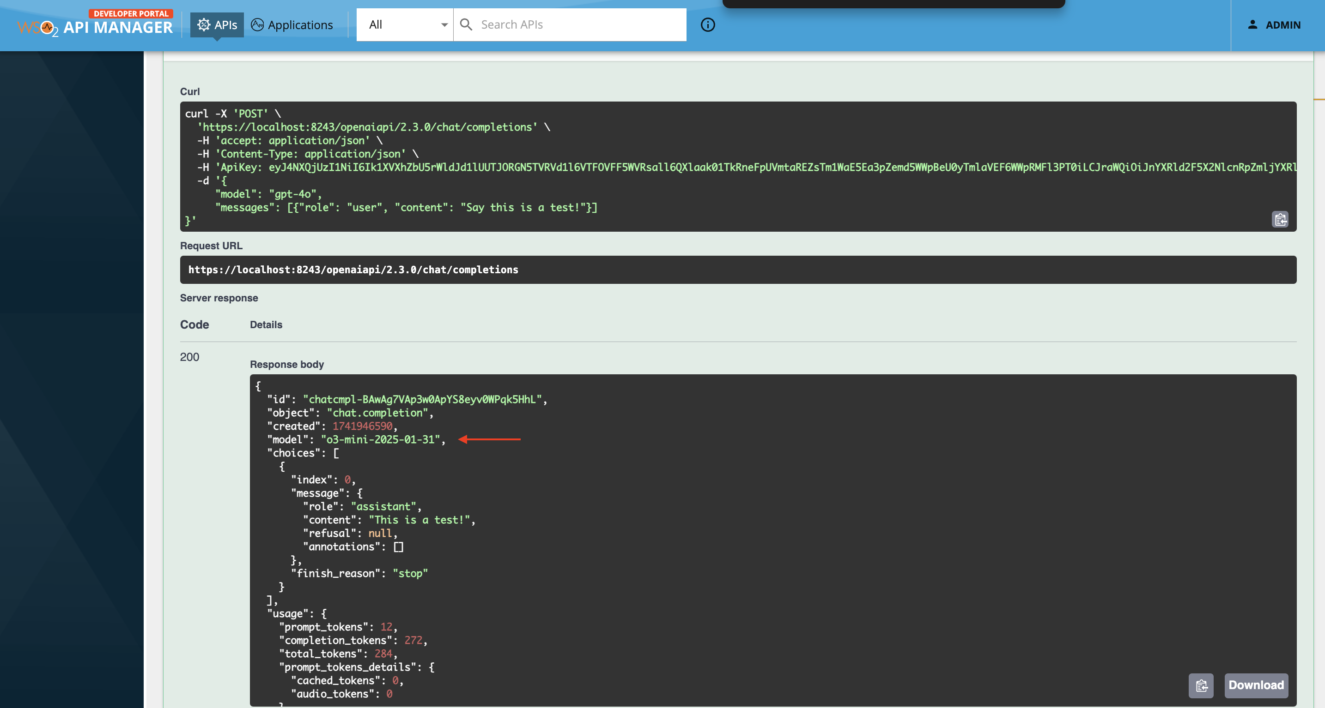Click the Server response label
The image size is (1325, 708).
coord(219,298)
